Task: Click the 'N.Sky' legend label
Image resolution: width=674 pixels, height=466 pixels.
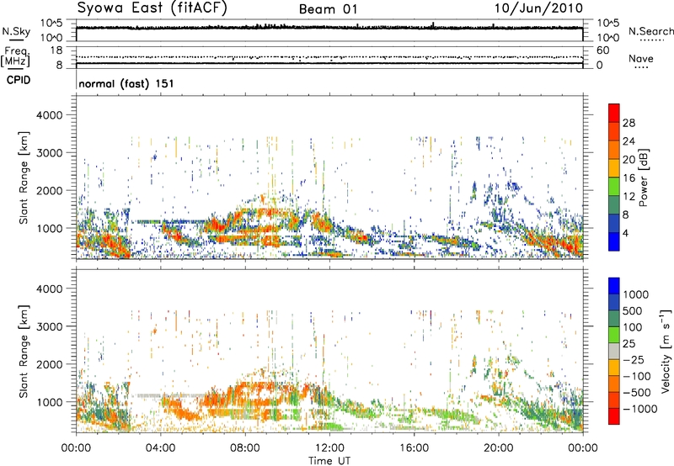Action: point(16,31)
